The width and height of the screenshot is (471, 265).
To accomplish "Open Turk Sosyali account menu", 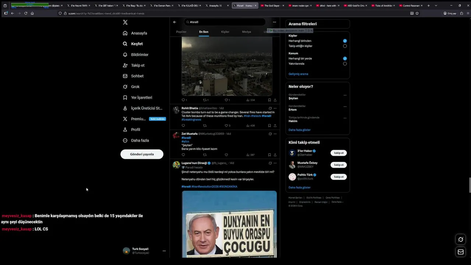I will click(164, 251).
